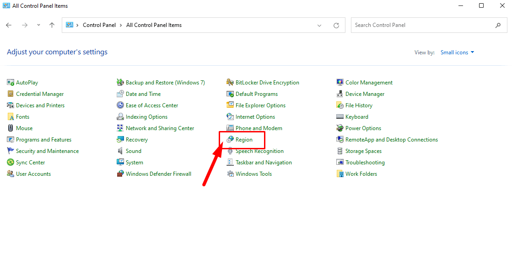Click the Mouse icon

point(11,128)
